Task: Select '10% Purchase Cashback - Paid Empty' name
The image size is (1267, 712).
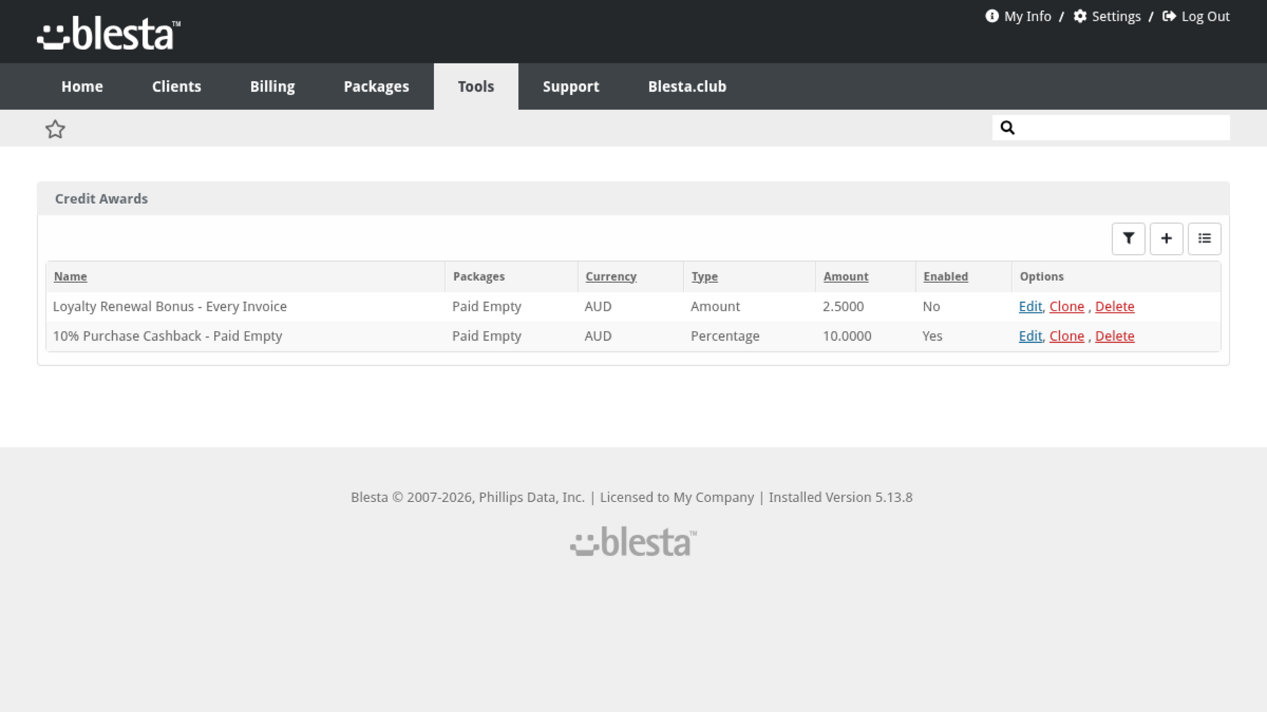Action: [168, 336]
